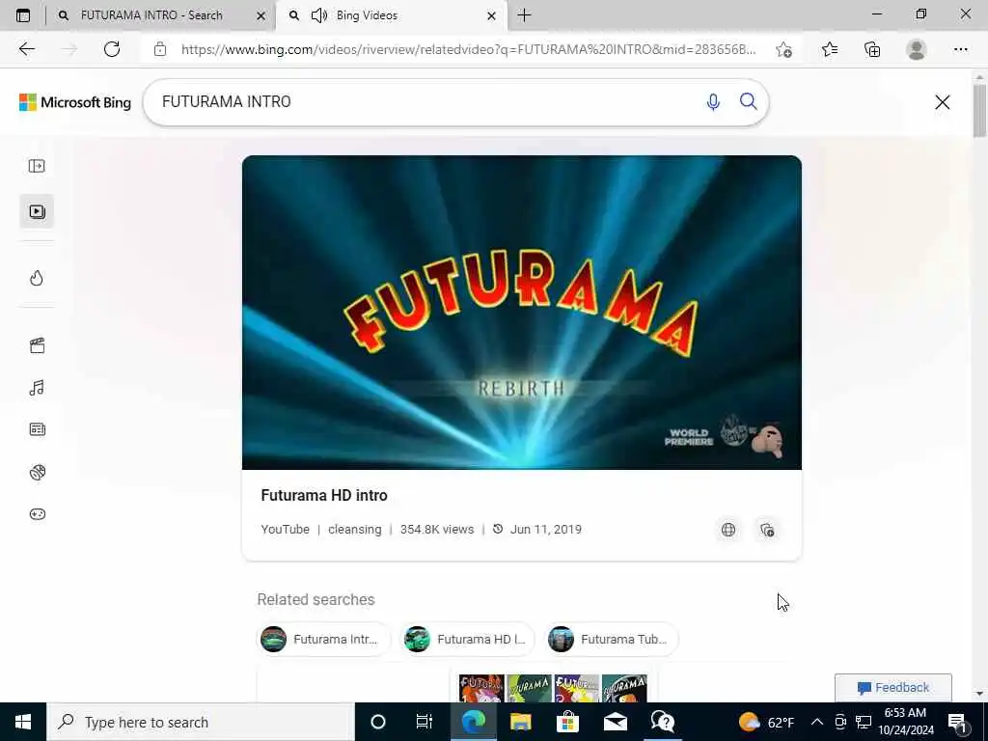Image resolution: width=988 pixels, height=741 pixels.
Task: Save video to collection icon
Action: 767,530
